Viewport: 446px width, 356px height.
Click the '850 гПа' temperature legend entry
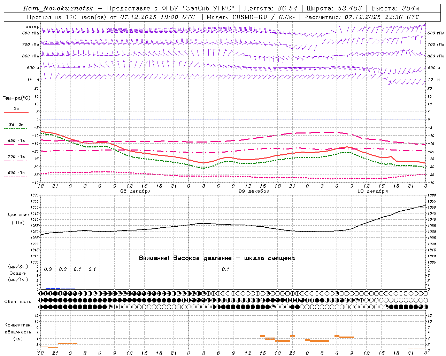[x=16, y=141]
